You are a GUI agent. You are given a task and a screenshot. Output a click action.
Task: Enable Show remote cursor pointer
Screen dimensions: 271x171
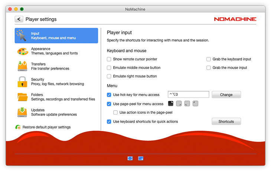pyautogui.click(x=109, y=59)
